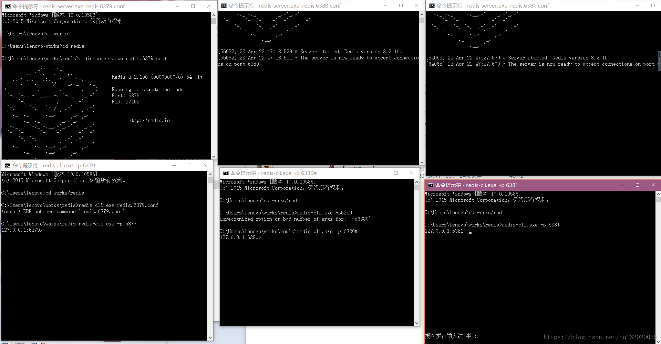Maximize the redis-cli -p 6380# window
Viewport: 661px width, 344px height.
396,173
